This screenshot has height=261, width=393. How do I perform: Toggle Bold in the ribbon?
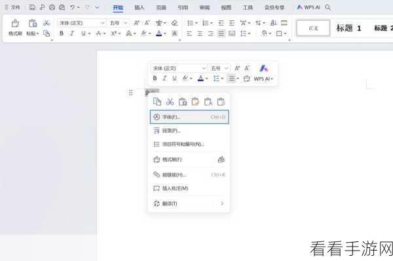click(62, 33)
